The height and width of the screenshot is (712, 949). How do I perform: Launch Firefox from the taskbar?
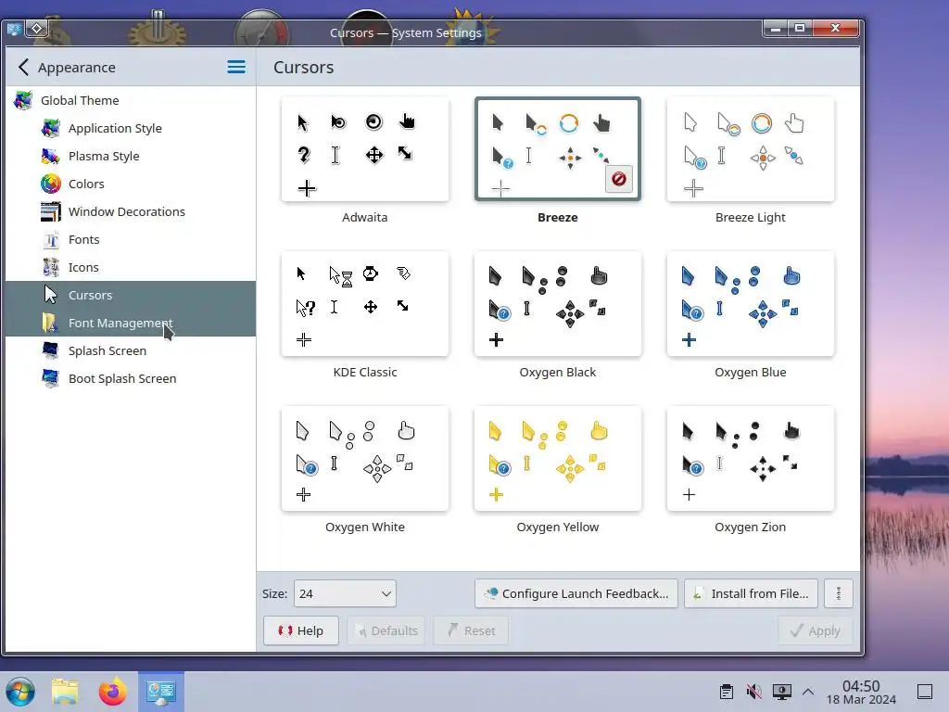[112, 692]
